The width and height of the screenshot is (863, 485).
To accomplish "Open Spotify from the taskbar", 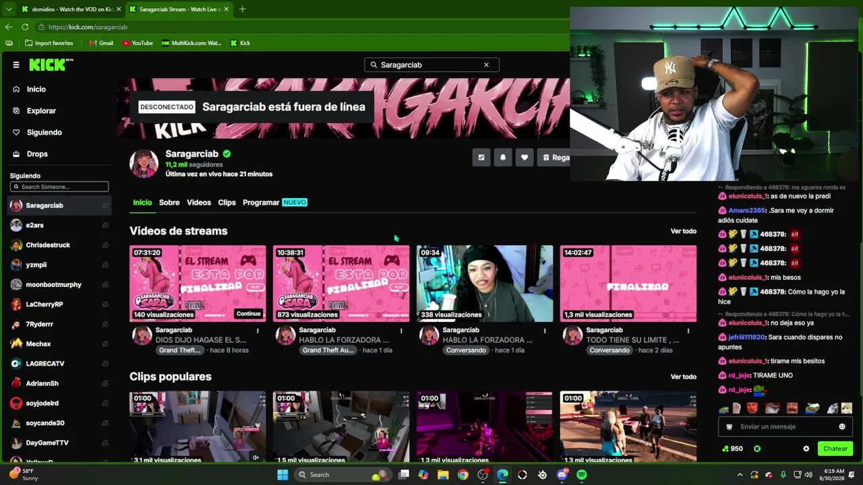I will [x=582, y=475].
